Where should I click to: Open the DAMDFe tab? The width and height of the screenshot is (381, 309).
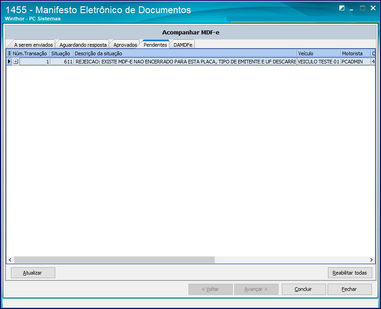pos(183,45)
